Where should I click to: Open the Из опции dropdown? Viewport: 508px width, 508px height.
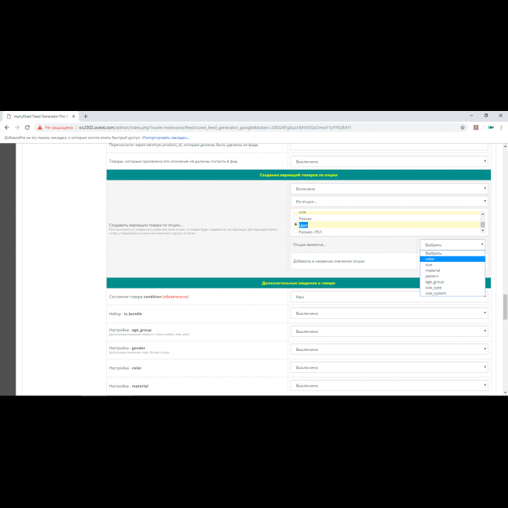coord(388,201)
